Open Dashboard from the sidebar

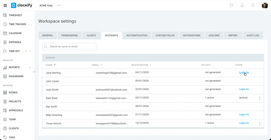[16, 76]
